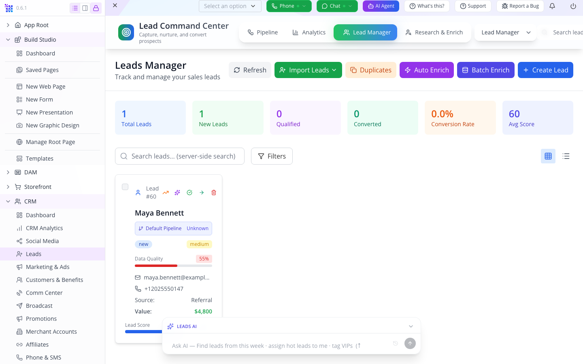Switch to list view of leads
Screen dimensions: 583x364
566,156
